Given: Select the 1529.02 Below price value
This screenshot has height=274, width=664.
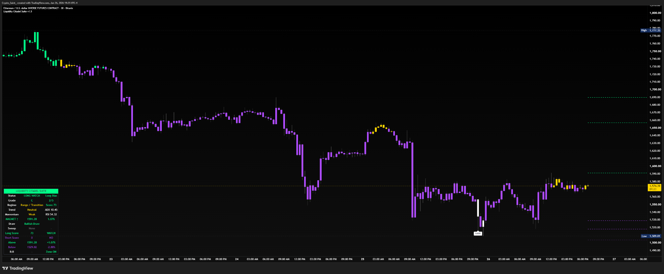Looking at the screenshot, I should [32, 247].
